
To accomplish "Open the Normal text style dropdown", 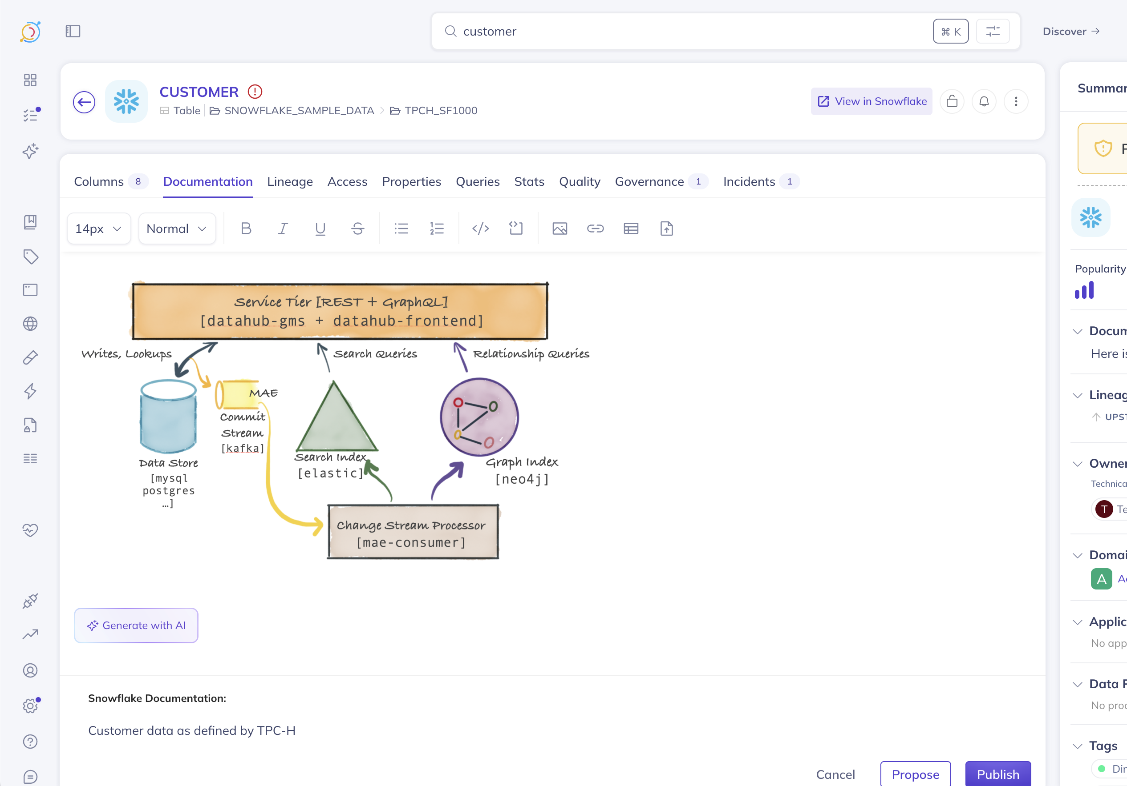I will (177, 229).
